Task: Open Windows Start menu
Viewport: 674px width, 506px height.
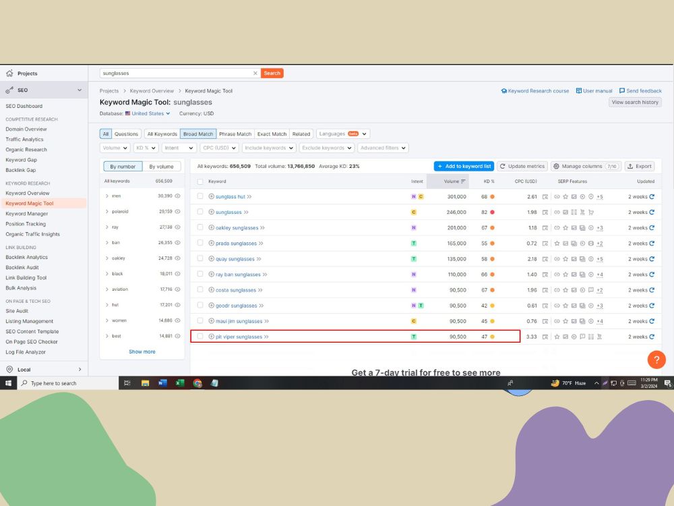Action: click(8, 383)
